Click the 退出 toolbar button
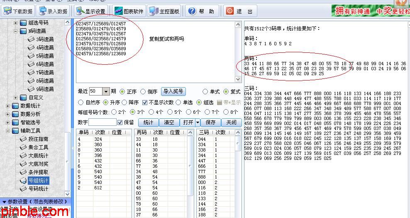This screenshot has width=410, height=218. [x=240, y=11]
